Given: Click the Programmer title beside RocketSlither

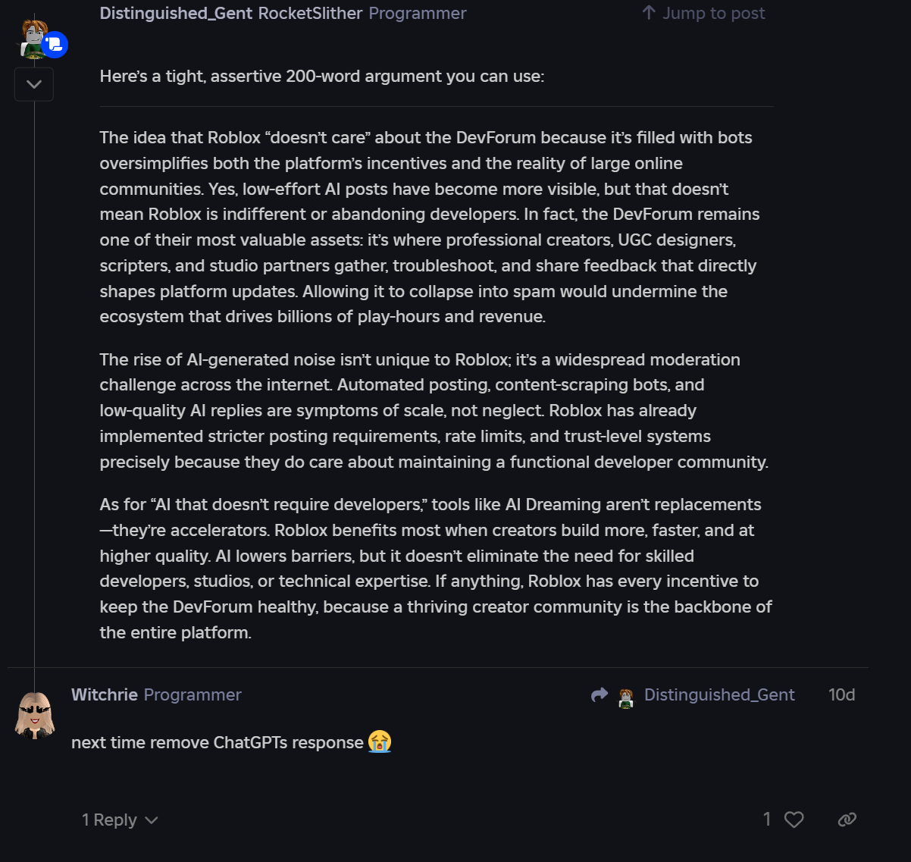Looking at the screenshot, I should click(x=418, y=13).
